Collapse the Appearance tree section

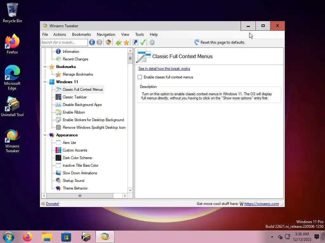(x=45, y=135)
